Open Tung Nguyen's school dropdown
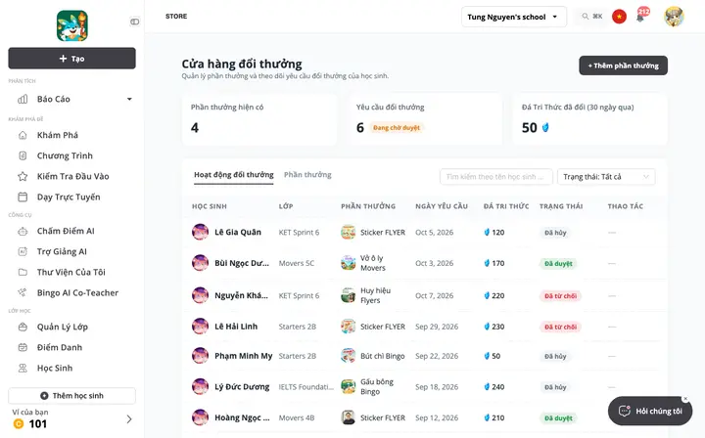The height and width of the screenshot is (438, 705). click(513, 17)
